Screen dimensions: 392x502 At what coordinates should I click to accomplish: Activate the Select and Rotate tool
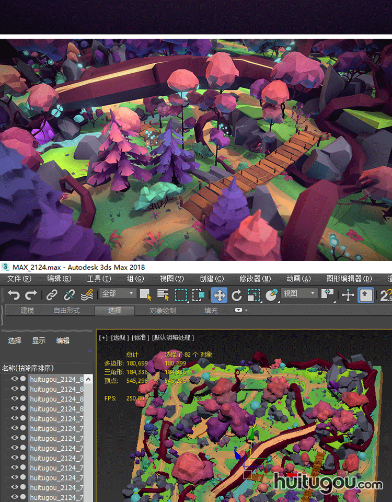point(237,295)
